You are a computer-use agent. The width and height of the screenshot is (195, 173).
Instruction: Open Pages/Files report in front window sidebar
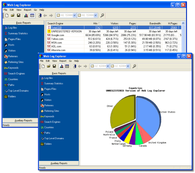click(49, 89)
